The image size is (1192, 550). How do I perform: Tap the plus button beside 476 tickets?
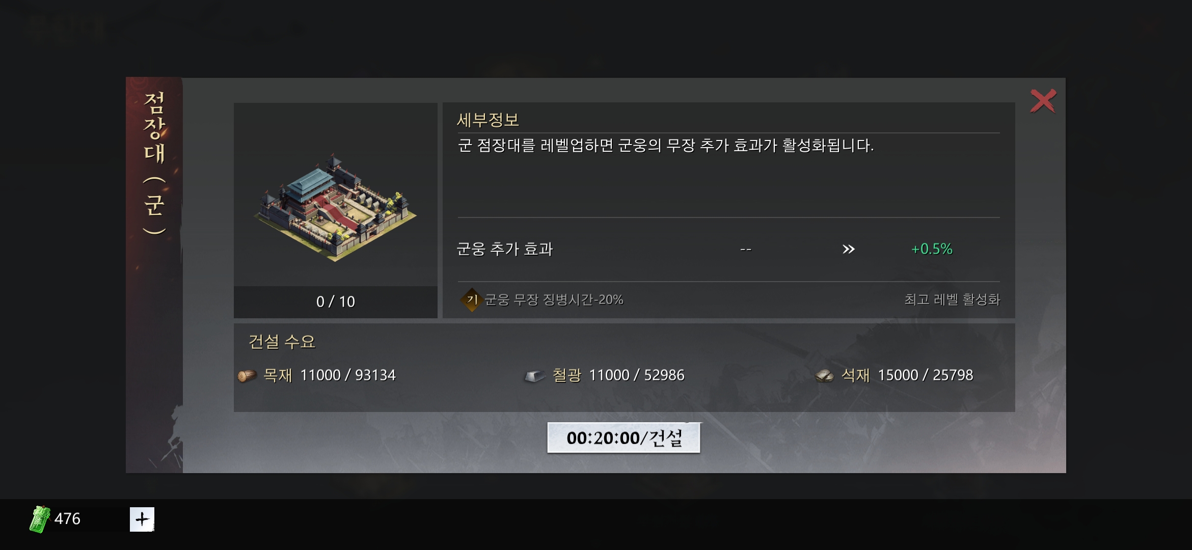tap(142, 519)
